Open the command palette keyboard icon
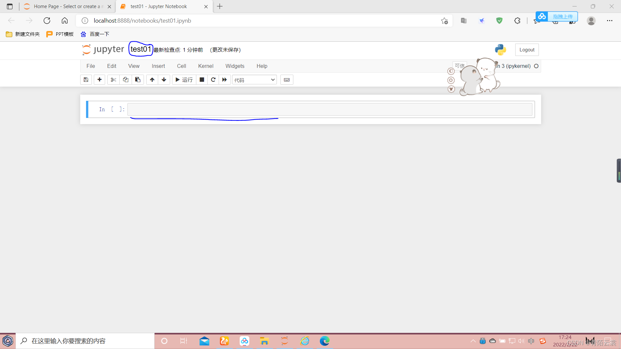 pos(287,79)
